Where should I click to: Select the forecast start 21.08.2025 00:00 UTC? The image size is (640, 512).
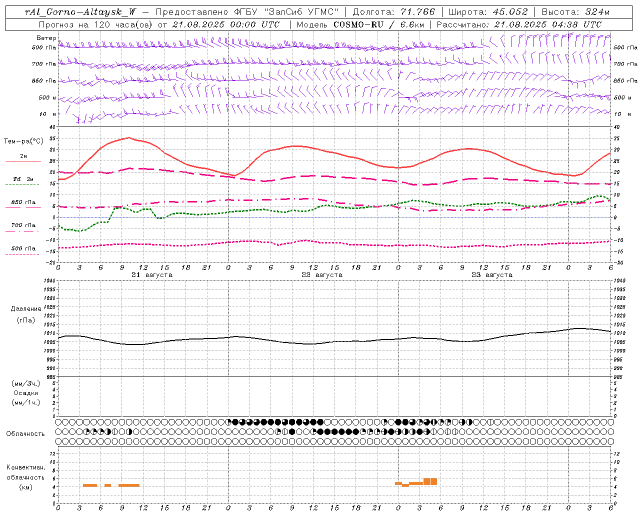226,24
